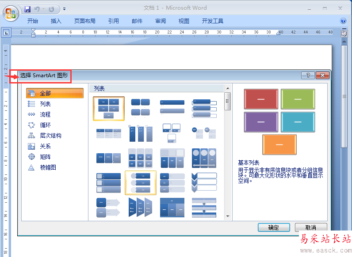Viewport: 352px width, 257px height.
Task: Select the three vertical bars layout thumbnail
Action: click(140, 133)
